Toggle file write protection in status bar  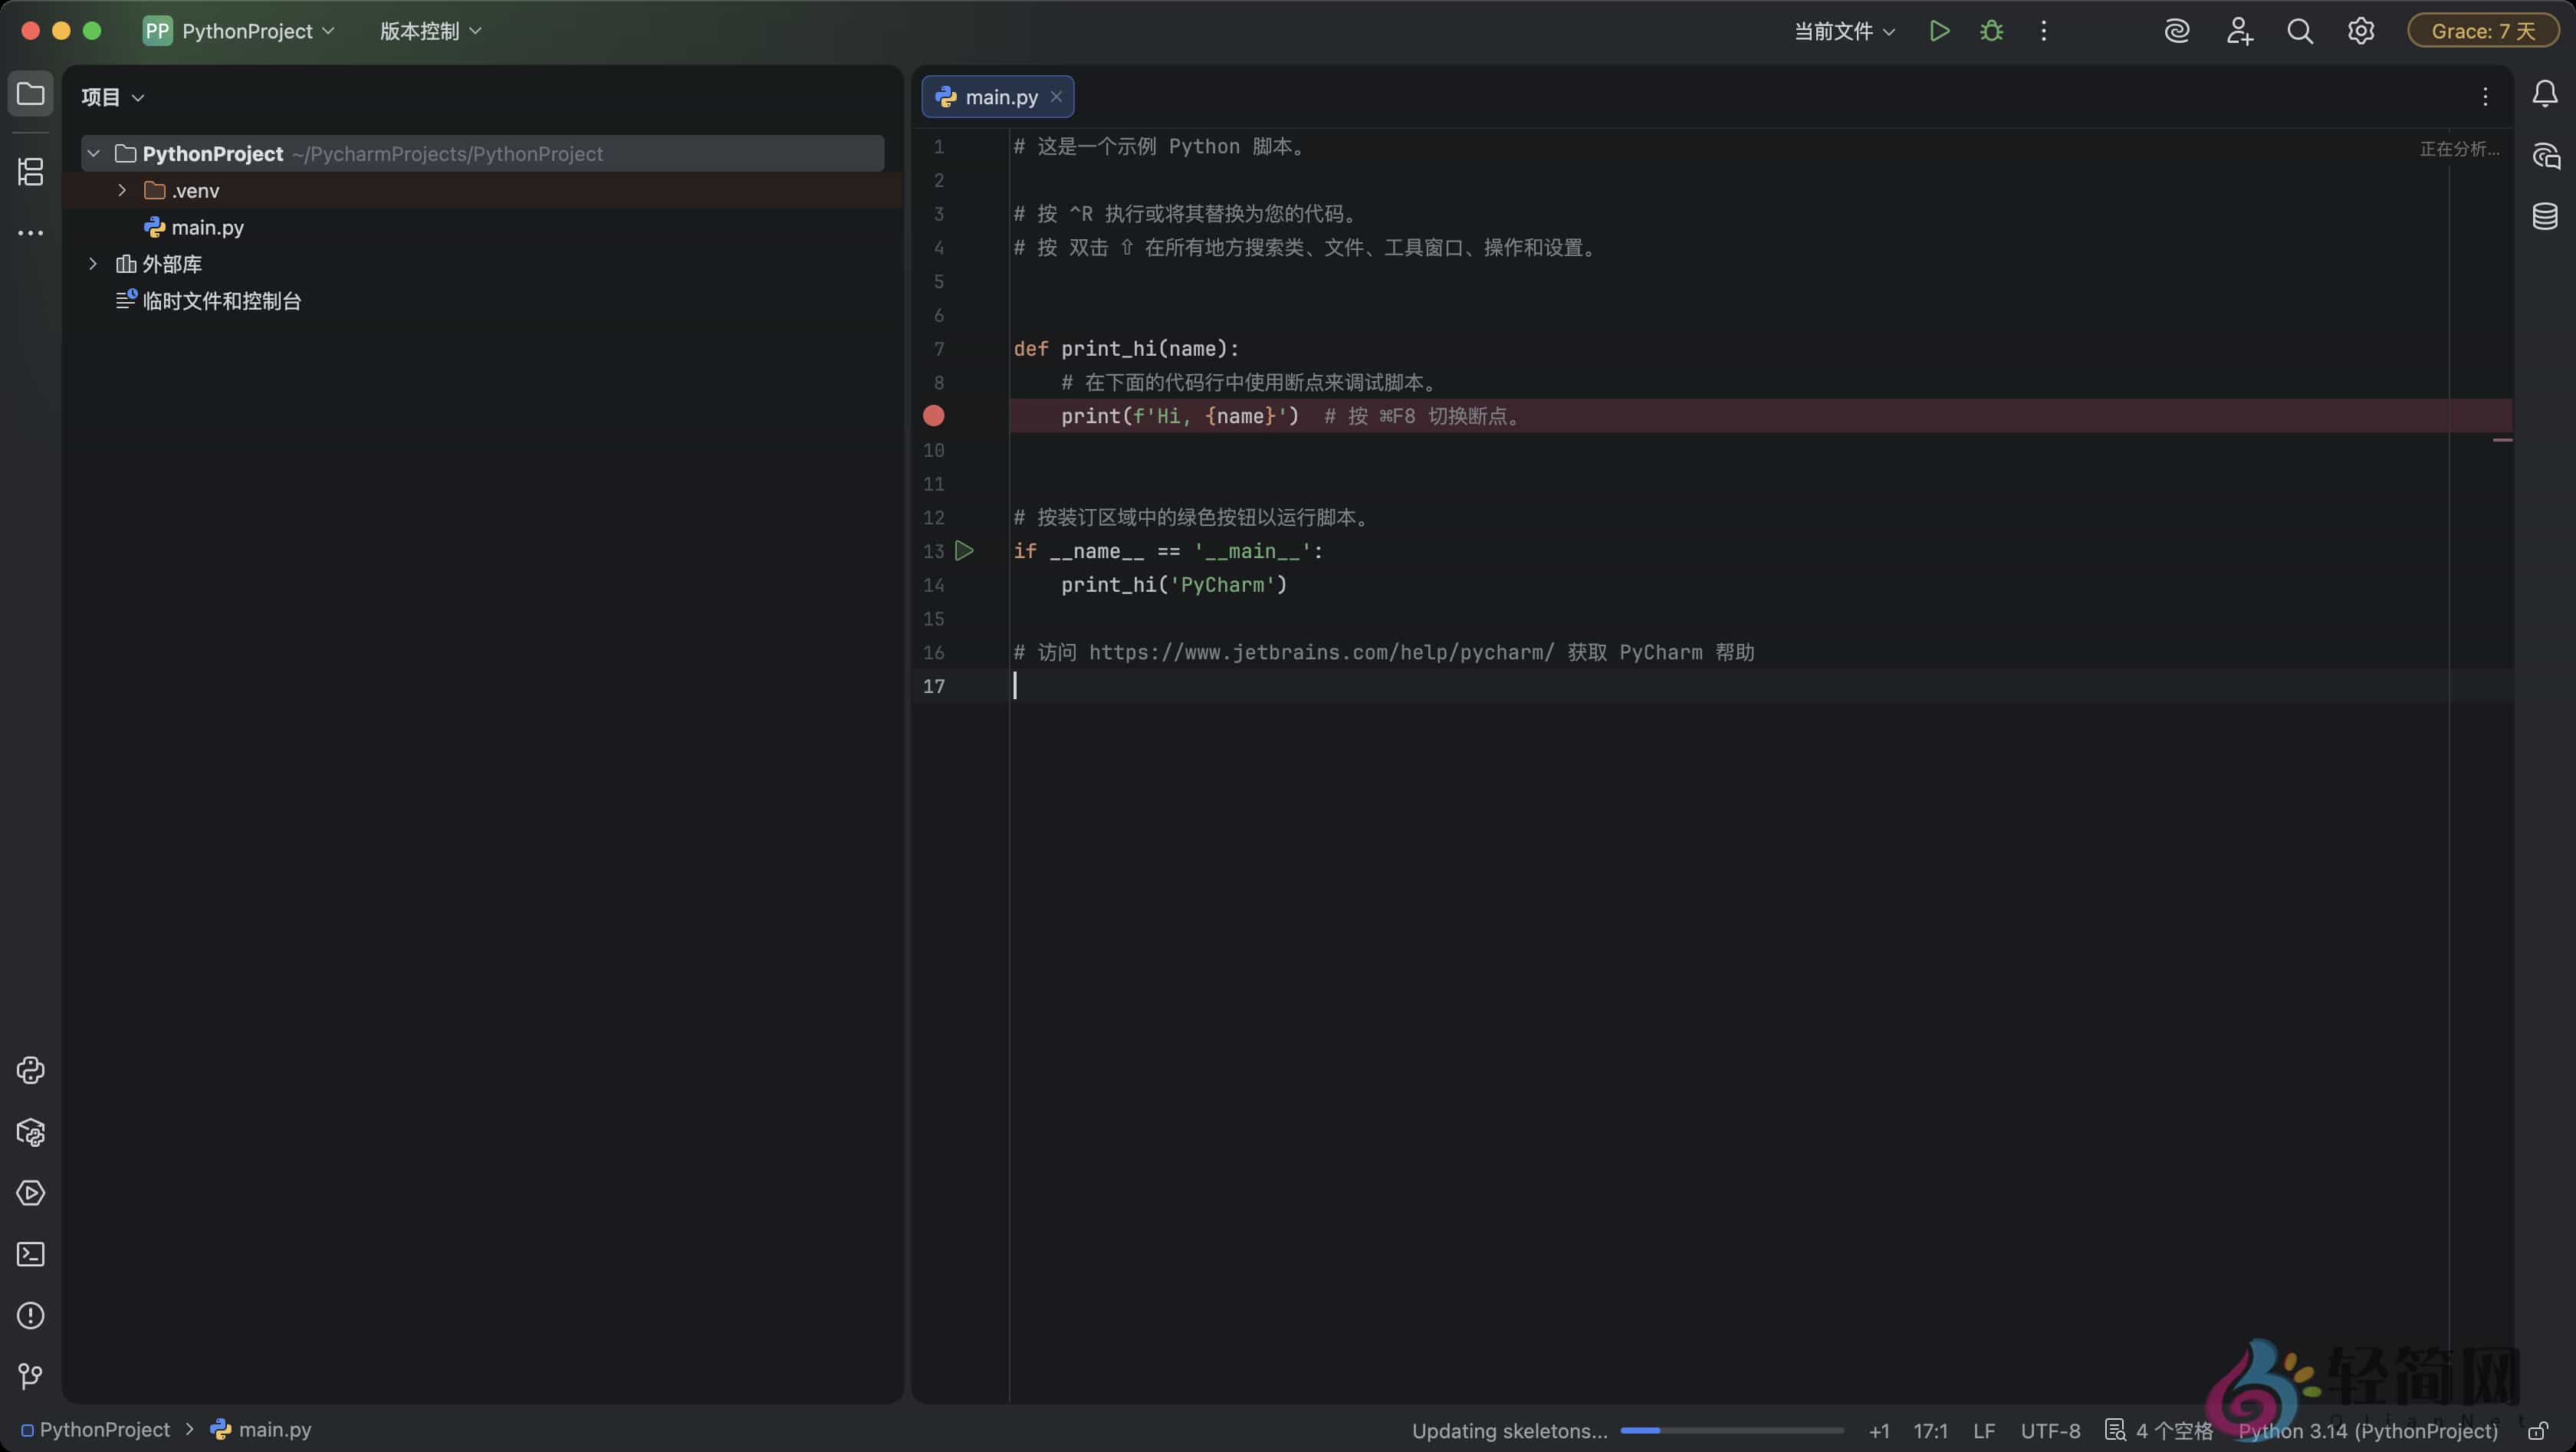point(2538,1430)
